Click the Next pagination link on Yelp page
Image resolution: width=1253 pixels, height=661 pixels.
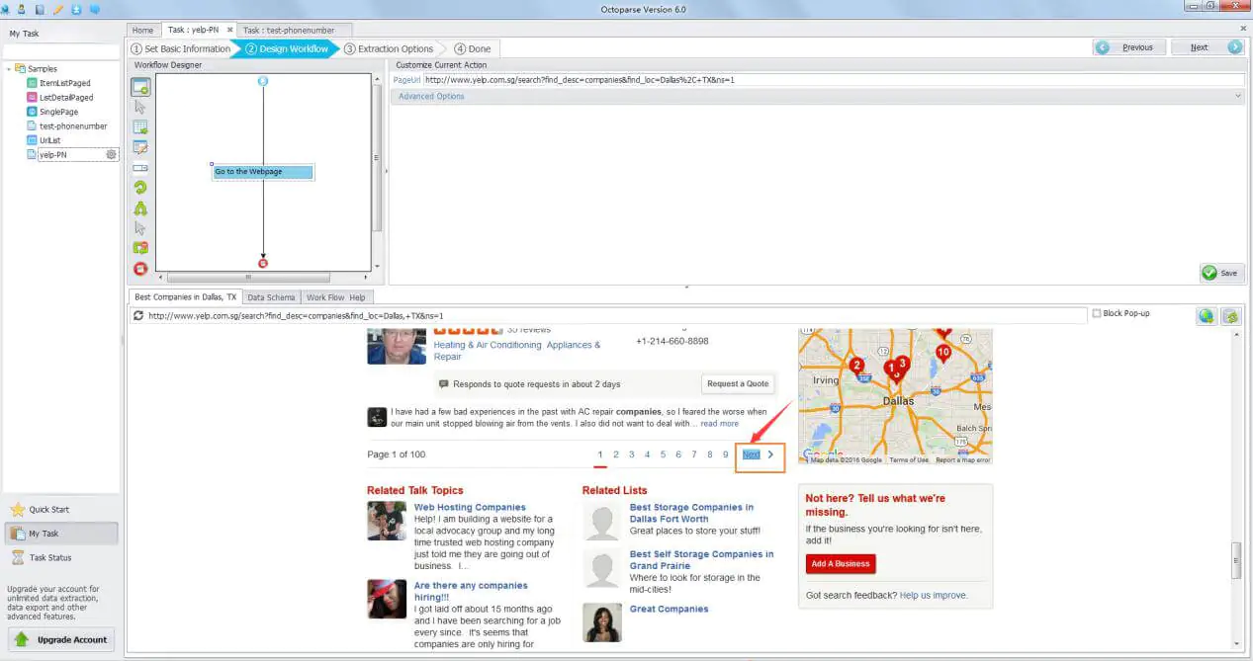752,454
